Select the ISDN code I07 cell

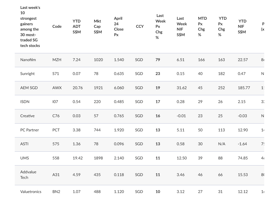point(55,102)
